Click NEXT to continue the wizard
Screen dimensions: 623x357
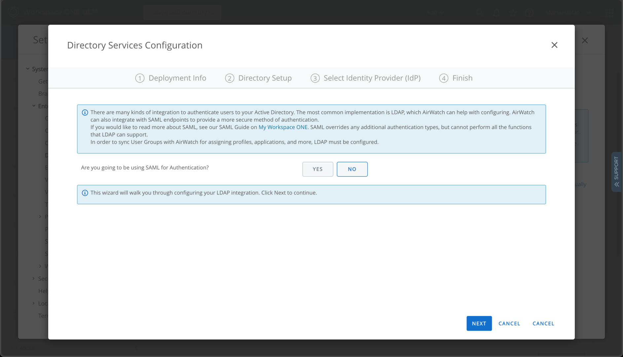(x=479, y=323)
